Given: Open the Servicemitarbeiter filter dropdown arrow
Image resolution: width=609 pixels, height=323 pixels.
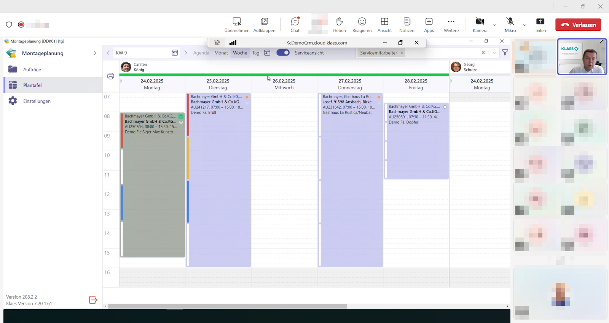Looking at the screenshot, I should coord(494,53).
